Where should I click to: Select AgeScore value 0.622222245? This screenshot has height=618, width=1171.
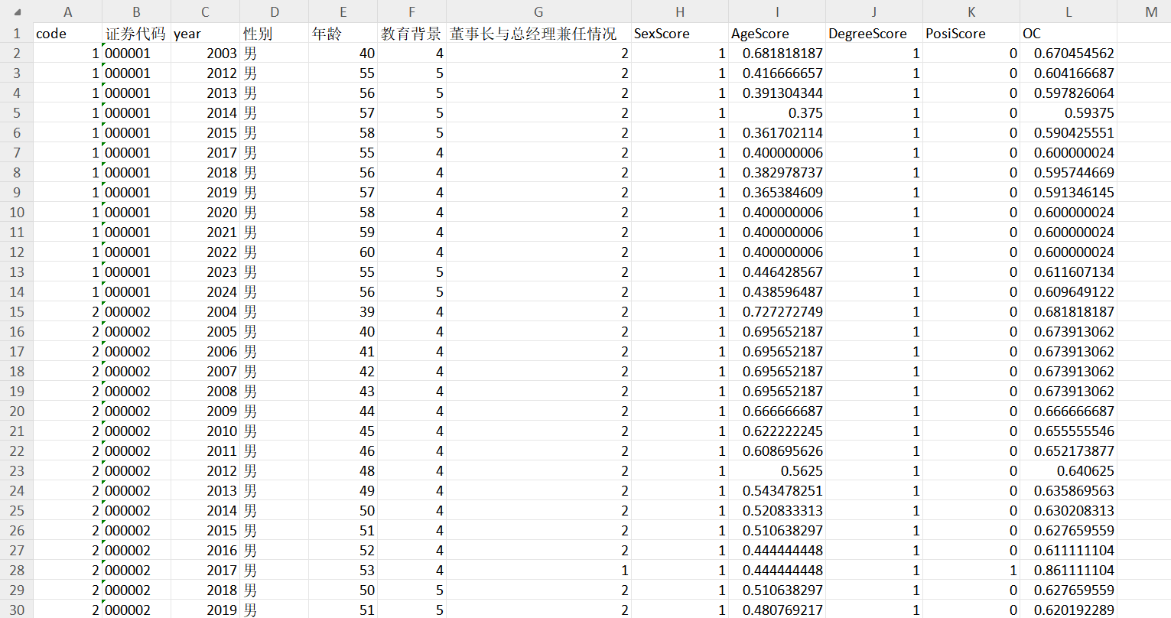[777, 431]
